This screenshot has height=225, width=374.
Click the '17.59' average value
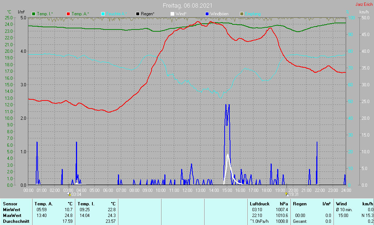(68, 221)
